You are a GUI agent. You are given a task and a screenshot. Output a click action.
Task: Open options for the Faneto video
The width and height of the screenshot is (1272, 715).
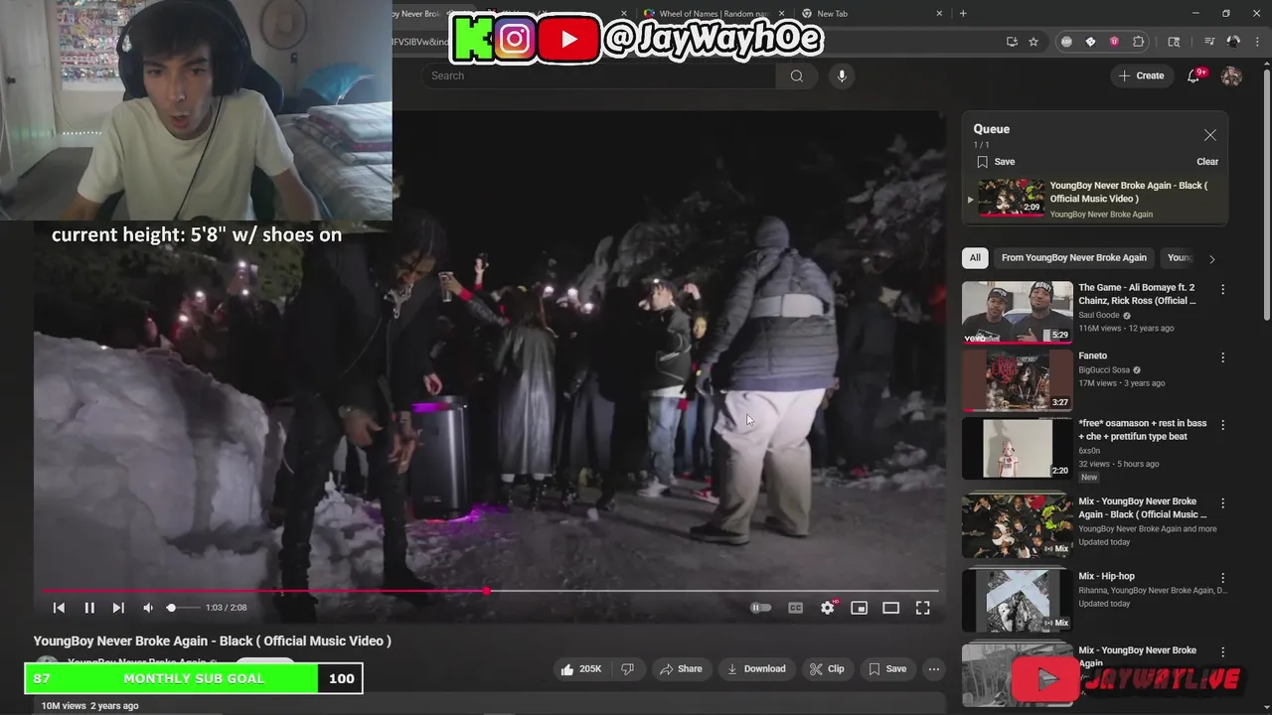[1223, 357]
